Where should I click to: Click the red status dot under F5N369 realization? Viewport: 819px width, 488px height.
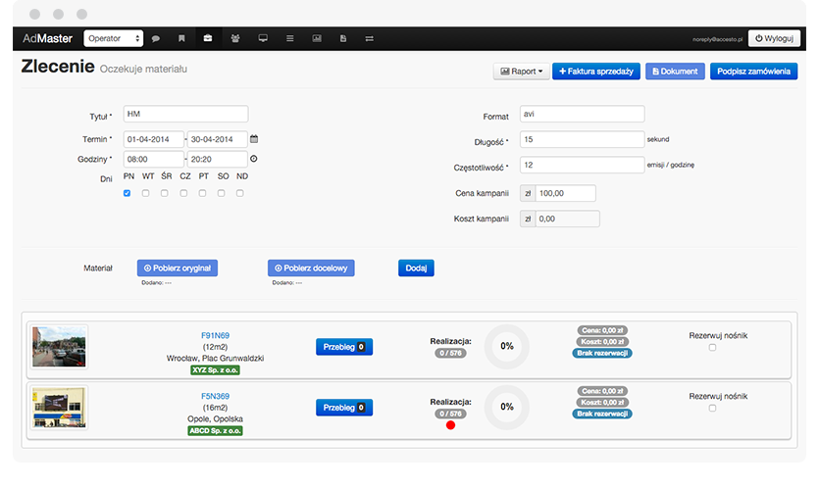tap(450, 425)
